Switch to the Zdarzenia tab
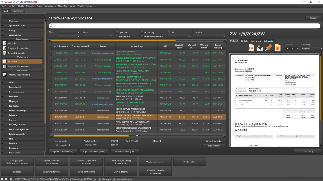This screenshot has height=181, width=323. [268, 41]
